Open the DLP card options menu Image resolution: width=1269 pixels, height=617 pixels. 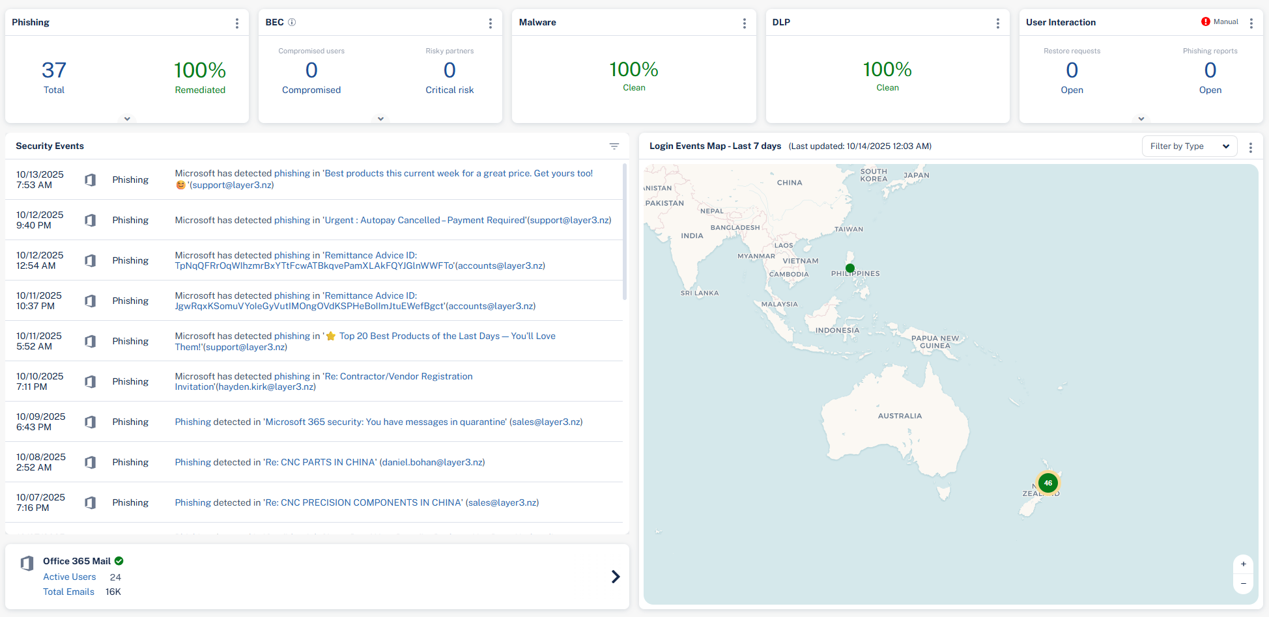pos(997,23)
